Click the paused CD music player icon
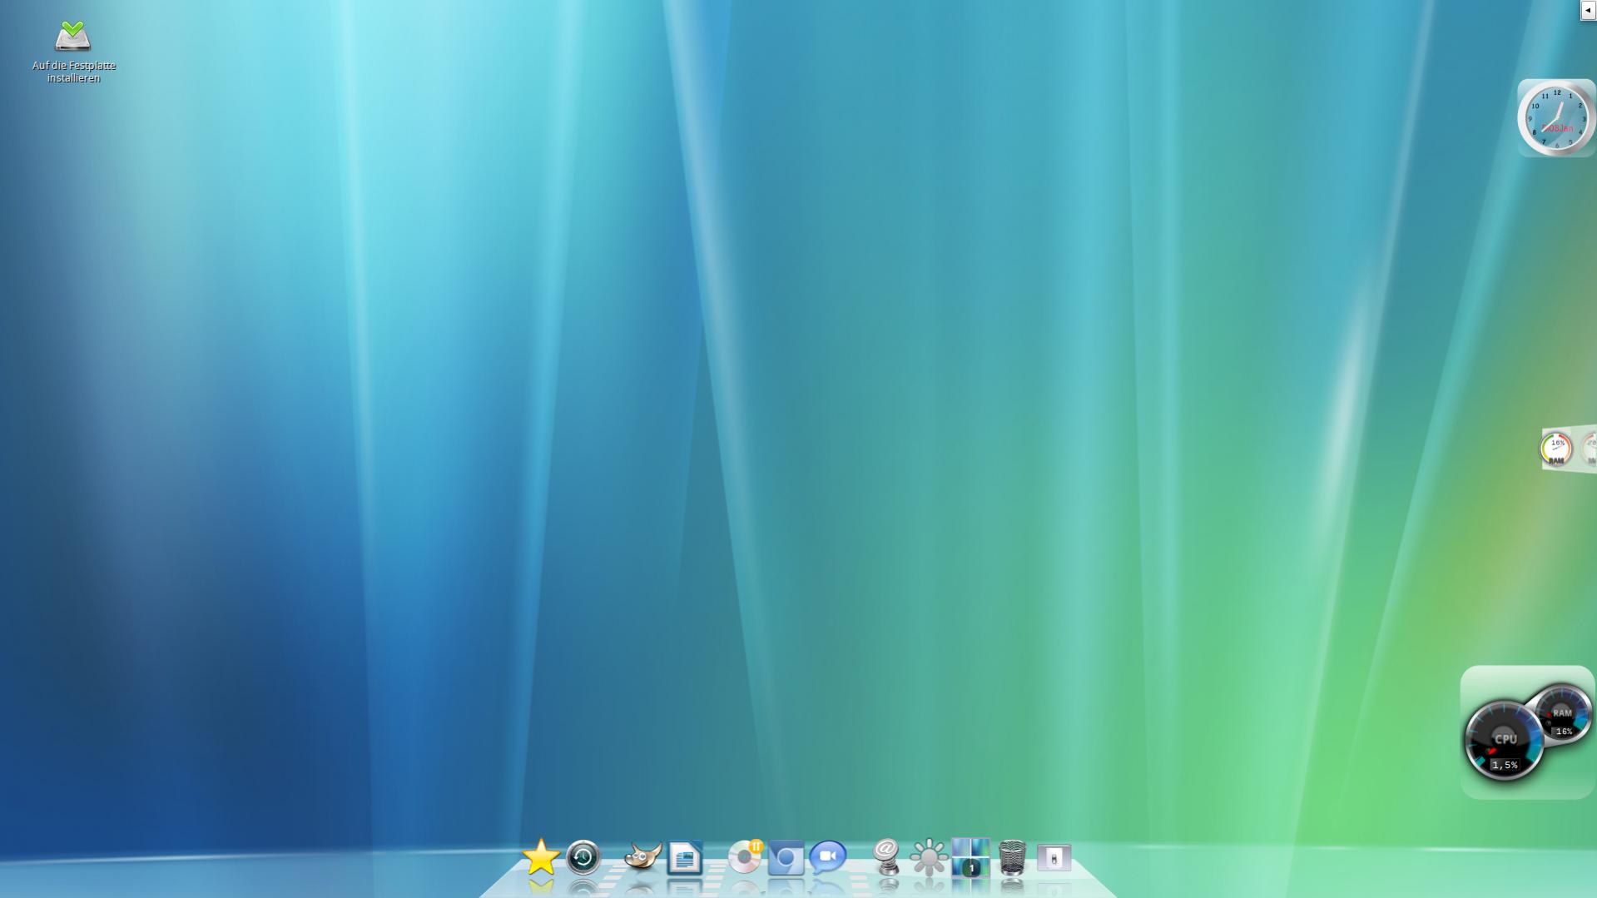 745,856
